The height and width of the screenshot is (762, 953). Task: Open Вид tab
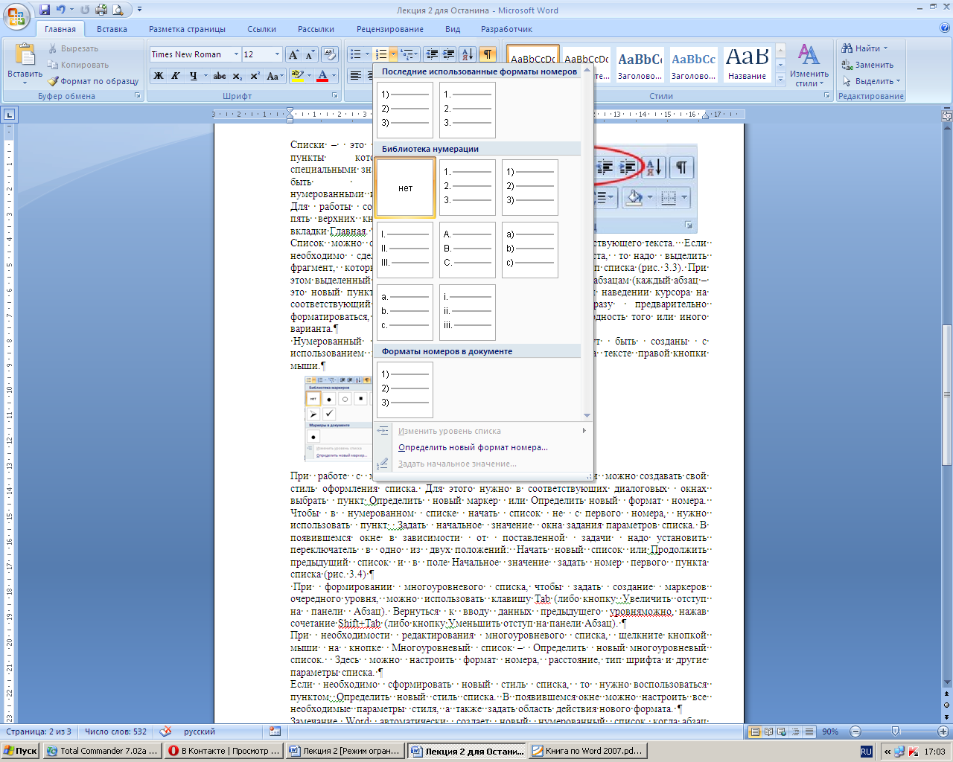pyautogui.click(x=453, y=29)
